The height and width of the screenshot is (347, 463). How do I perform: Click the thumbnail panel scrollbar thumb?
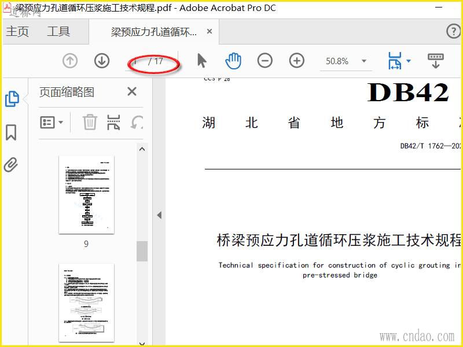coord(142,251)
